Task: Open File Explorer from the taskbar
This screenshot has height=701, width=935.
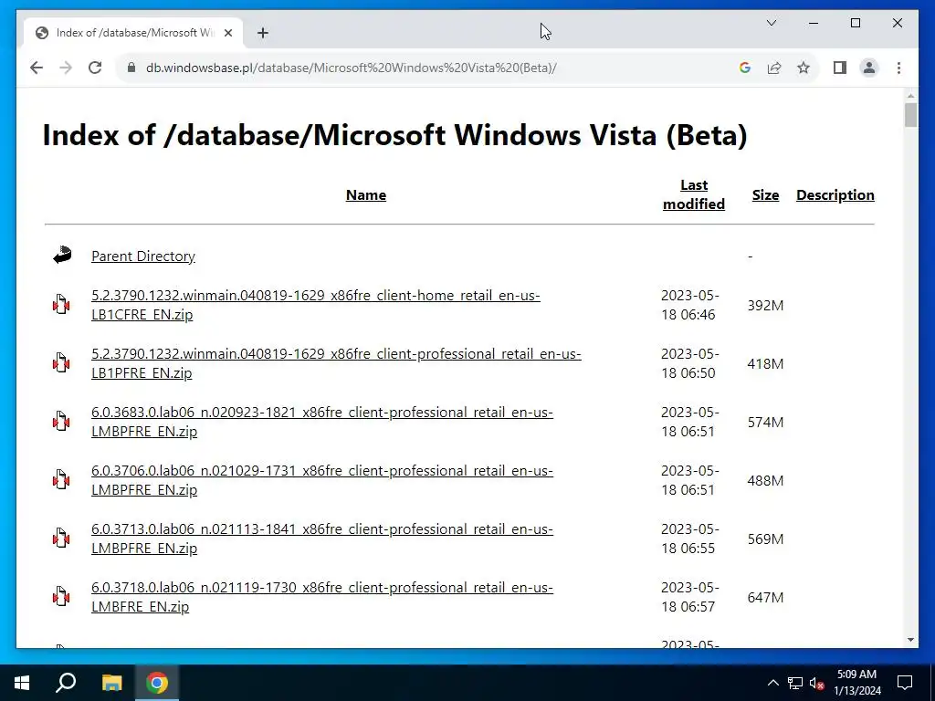Action: coord(111,683)
